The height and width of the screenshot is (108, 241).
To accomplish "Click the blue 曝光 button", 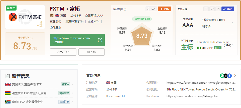I will coord(228,9).
